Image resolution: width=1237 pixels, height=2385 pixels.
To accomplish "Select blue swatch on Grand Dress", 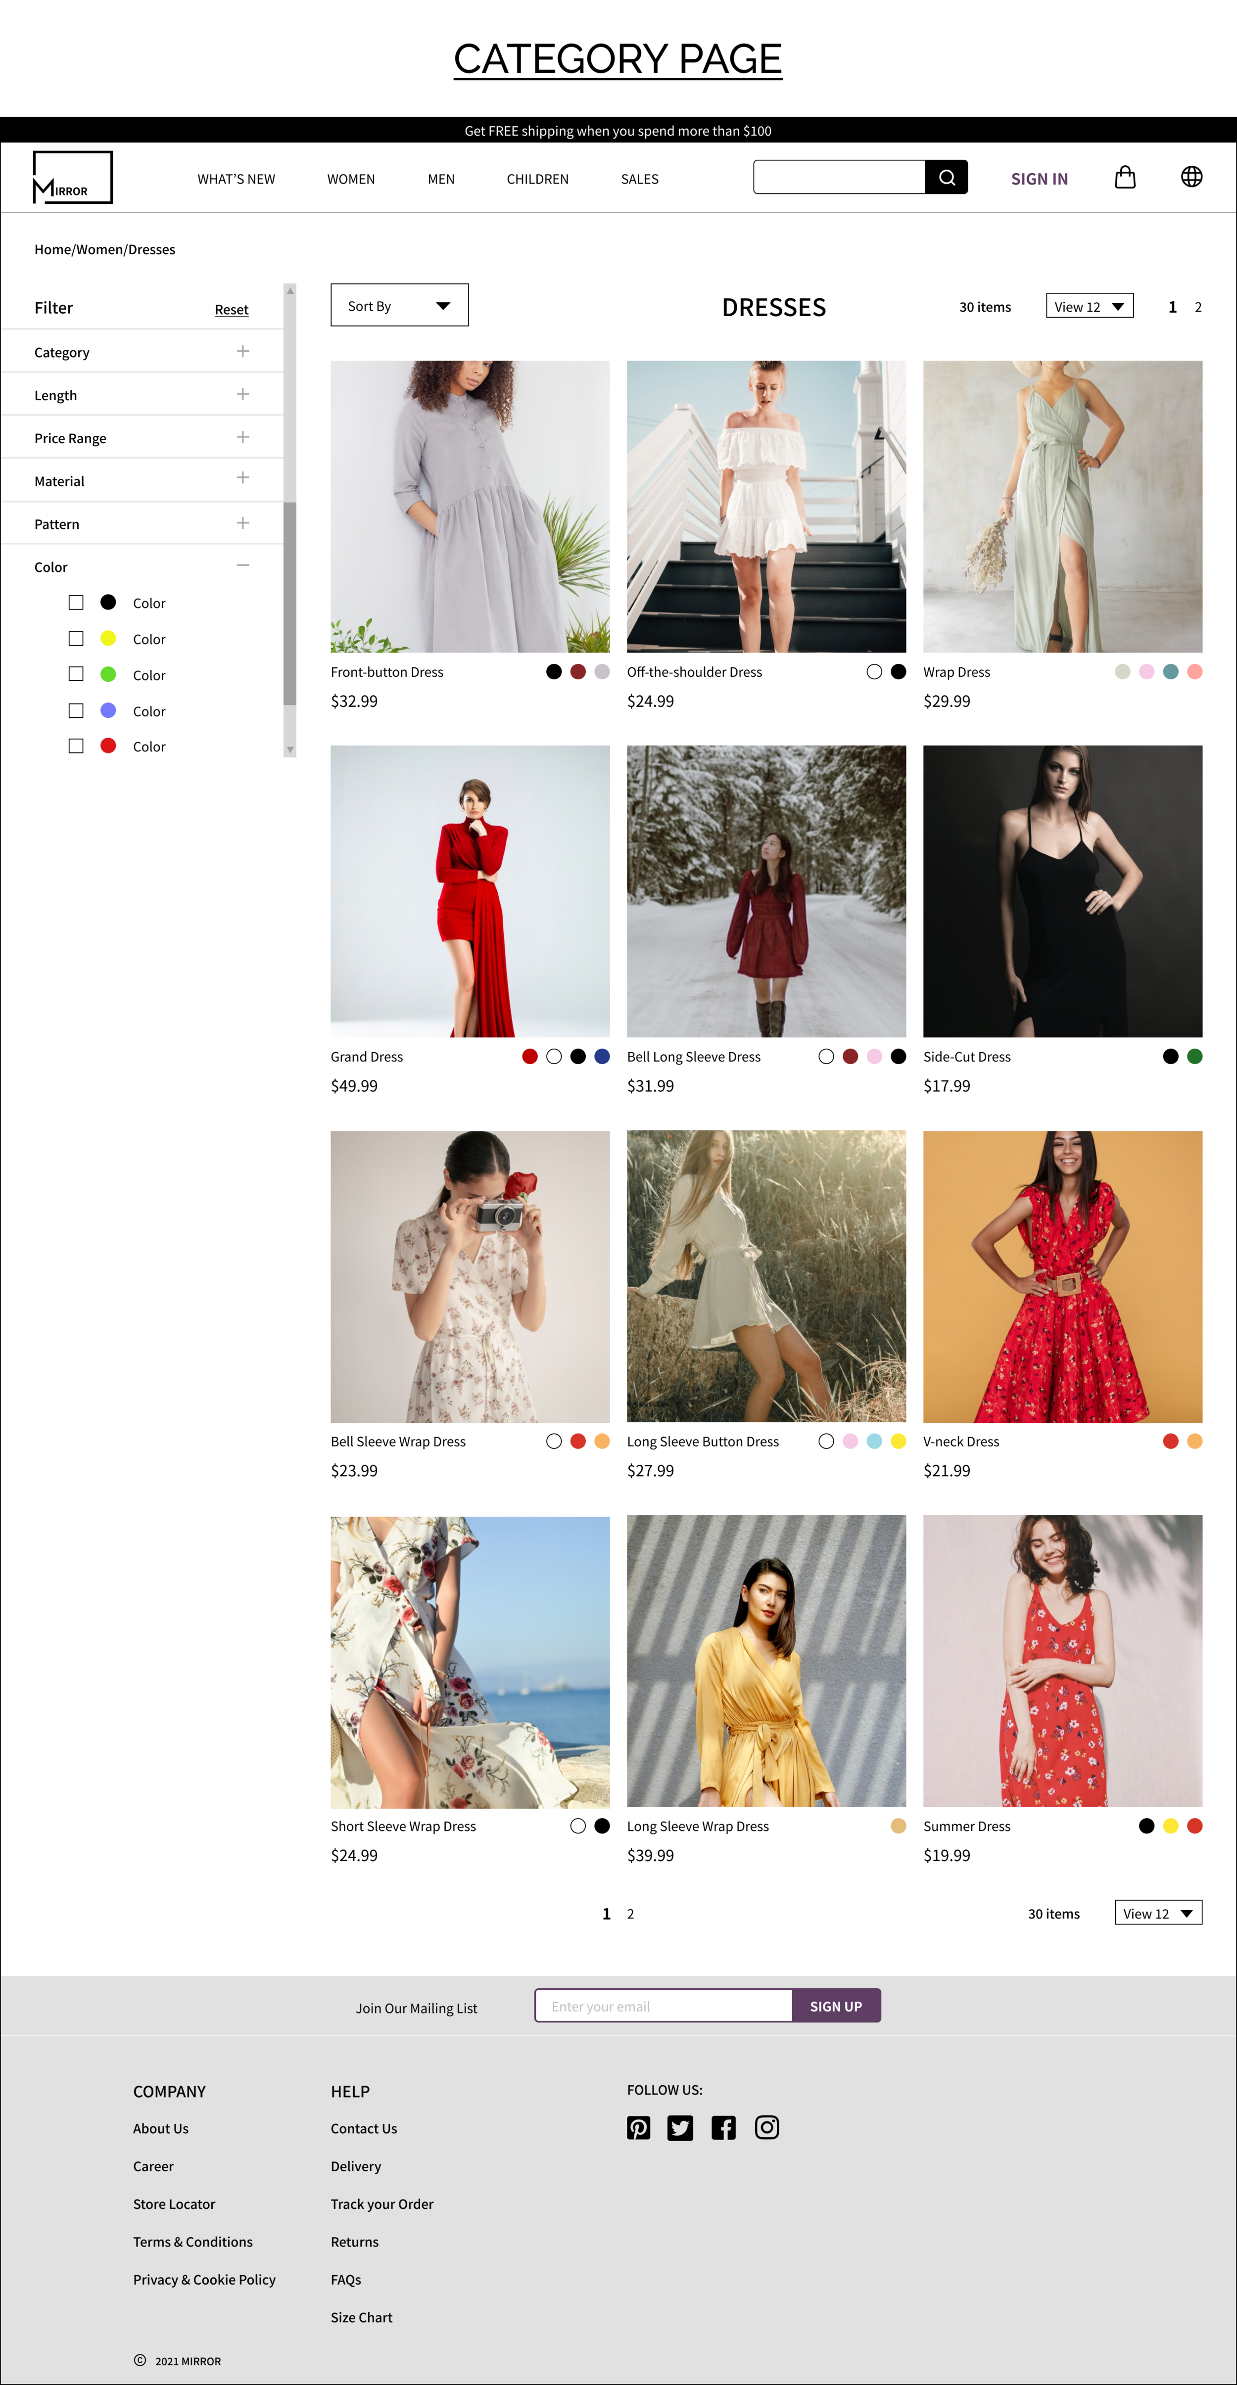I will pos(602,1056).
